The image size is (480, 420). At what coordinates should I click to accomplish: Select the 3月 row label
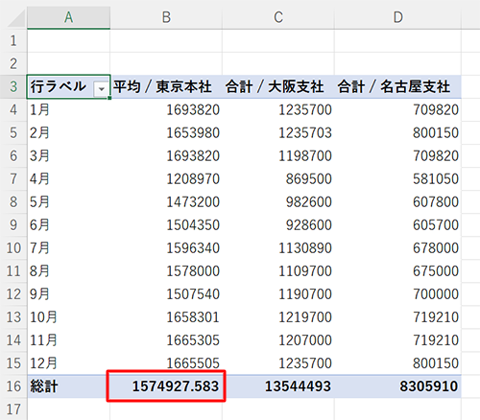click(x=69, y=155)
